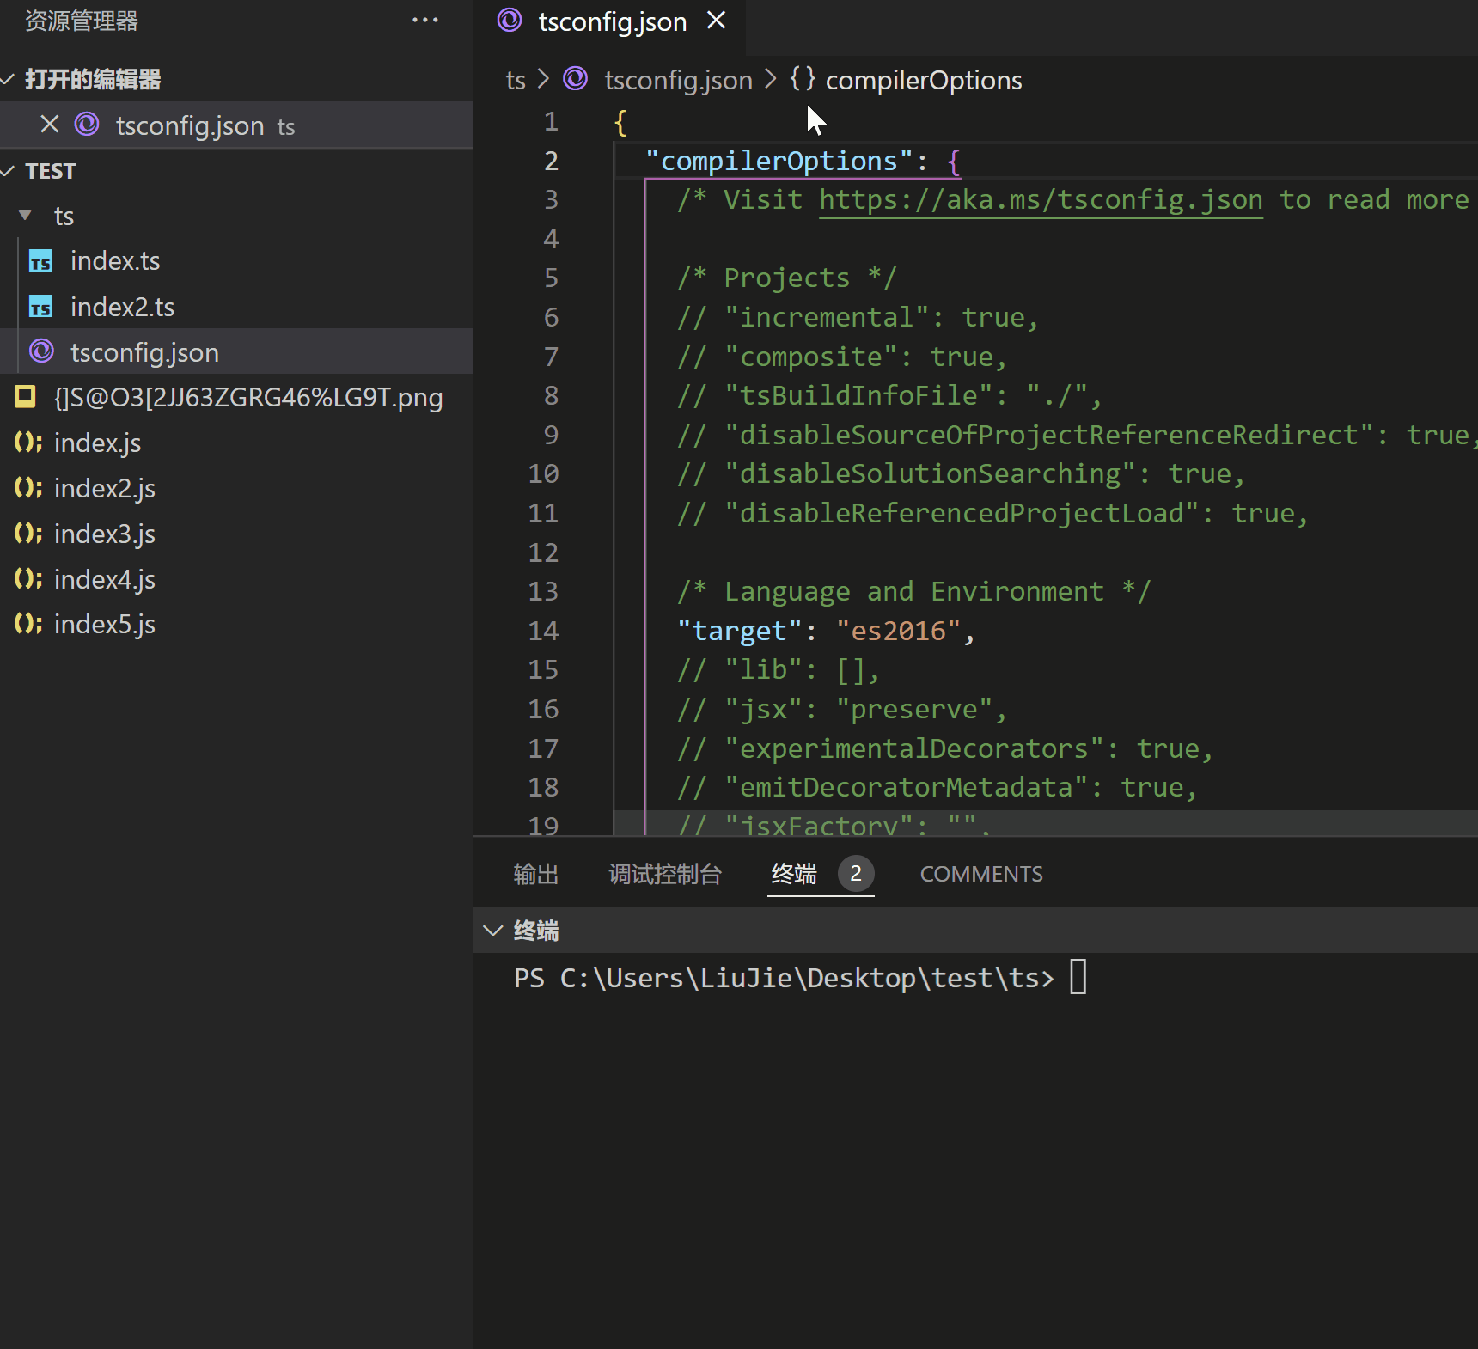Screen dimensions: 1478x1349
Task: Collapse the TEST folder section
Action: coord(8,171)
